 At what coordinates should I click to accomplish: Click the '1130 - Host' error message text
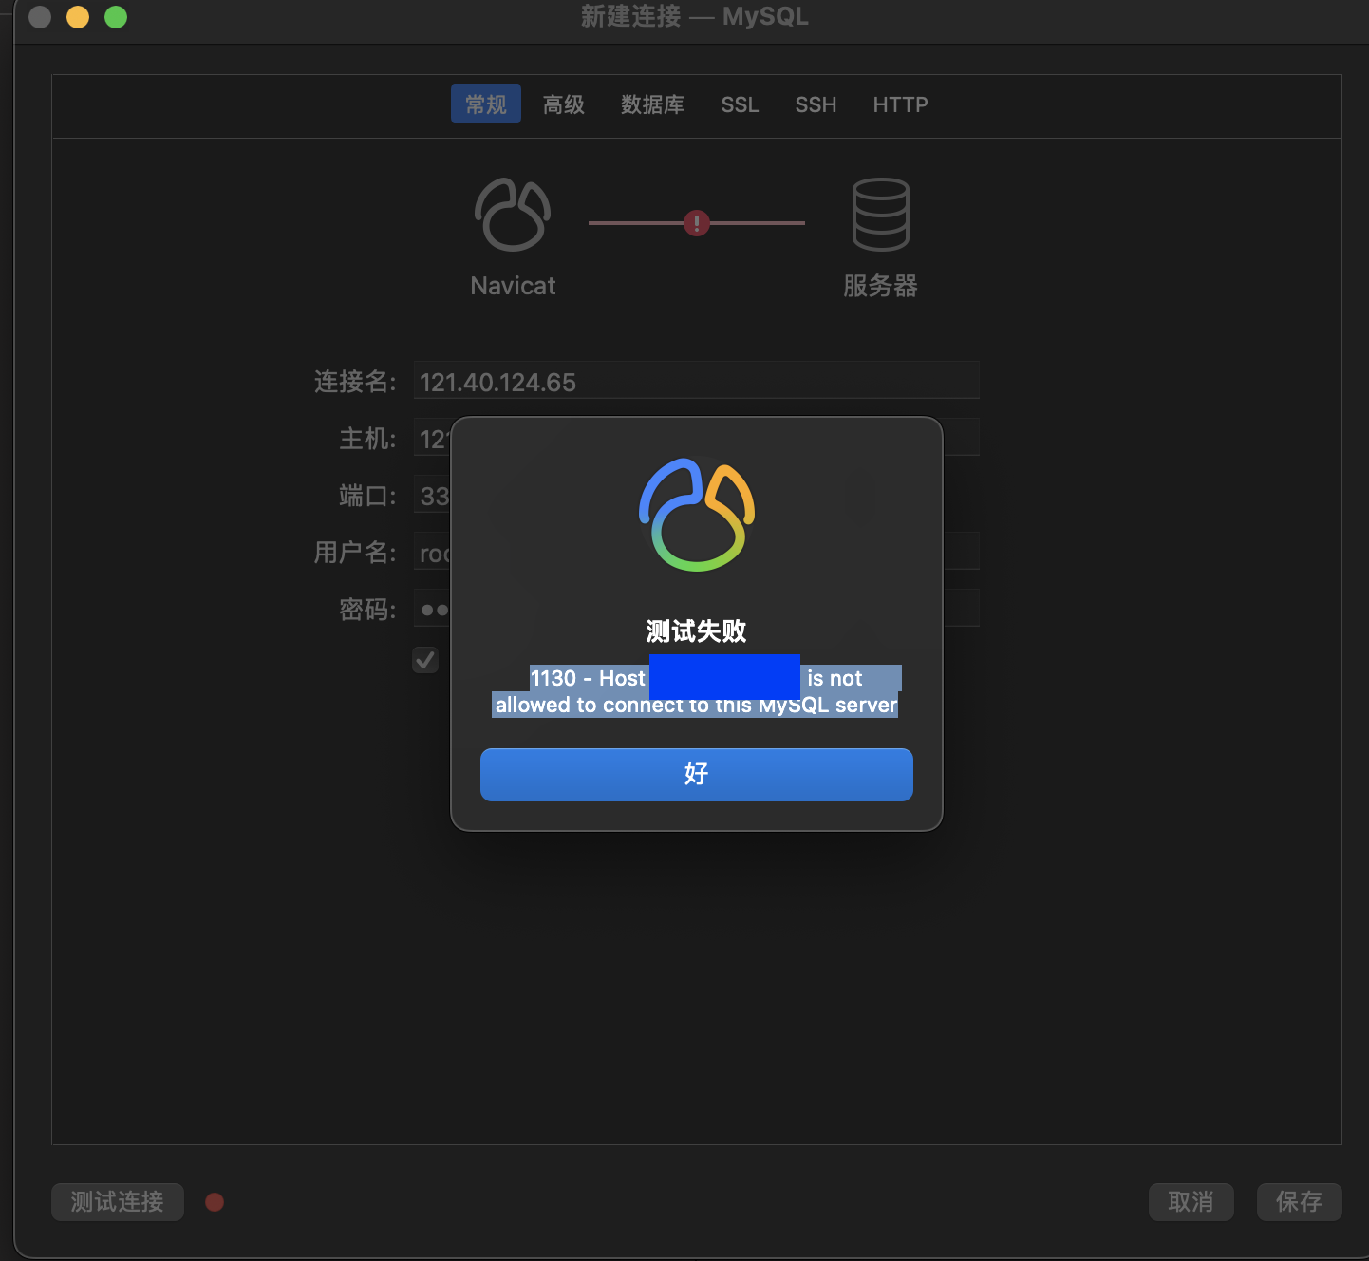588,678
